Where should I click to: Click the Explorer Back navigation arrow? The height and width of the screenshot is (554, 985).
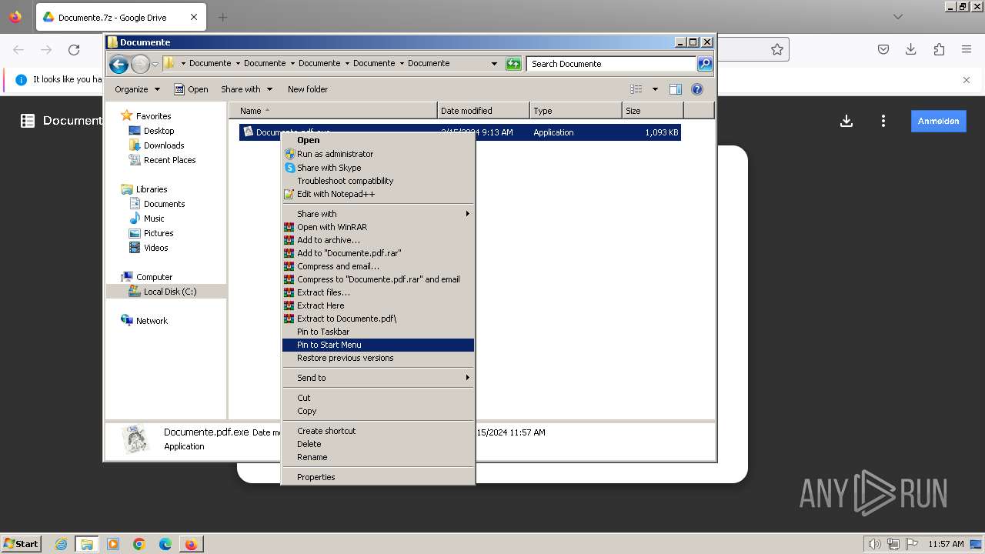coord(119,64)
